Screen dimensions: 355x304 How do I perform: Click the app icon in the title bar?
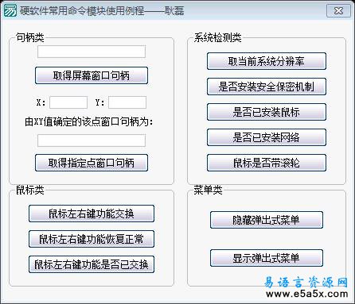click(10, 10)
